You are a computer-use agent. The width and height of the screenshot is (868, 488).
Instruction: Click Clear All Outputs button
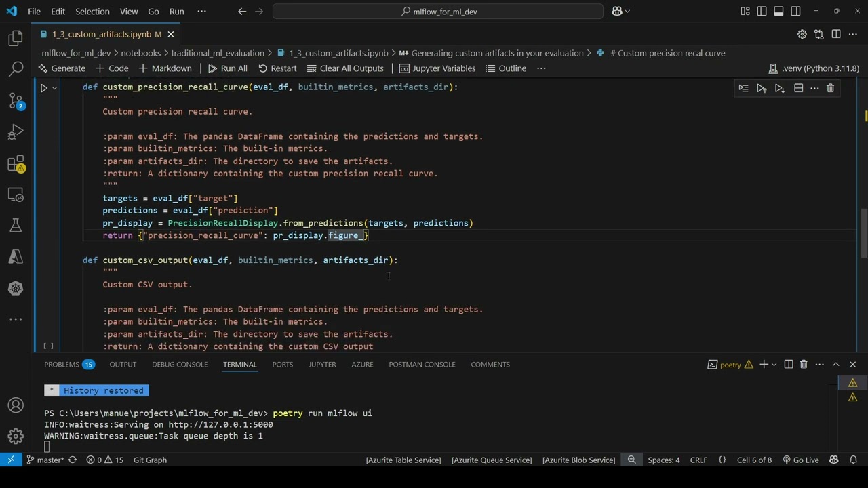(x=344, y=68)
